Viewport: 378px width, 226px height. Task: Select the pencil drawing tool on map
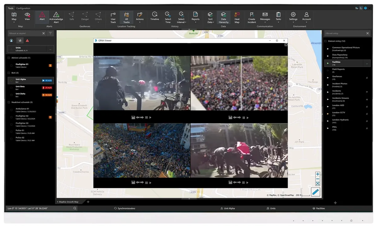[315, 192]
